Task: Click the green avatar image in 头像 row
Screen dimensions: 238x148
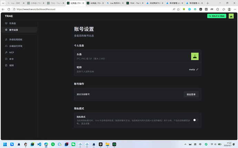Action: point(195,56)
